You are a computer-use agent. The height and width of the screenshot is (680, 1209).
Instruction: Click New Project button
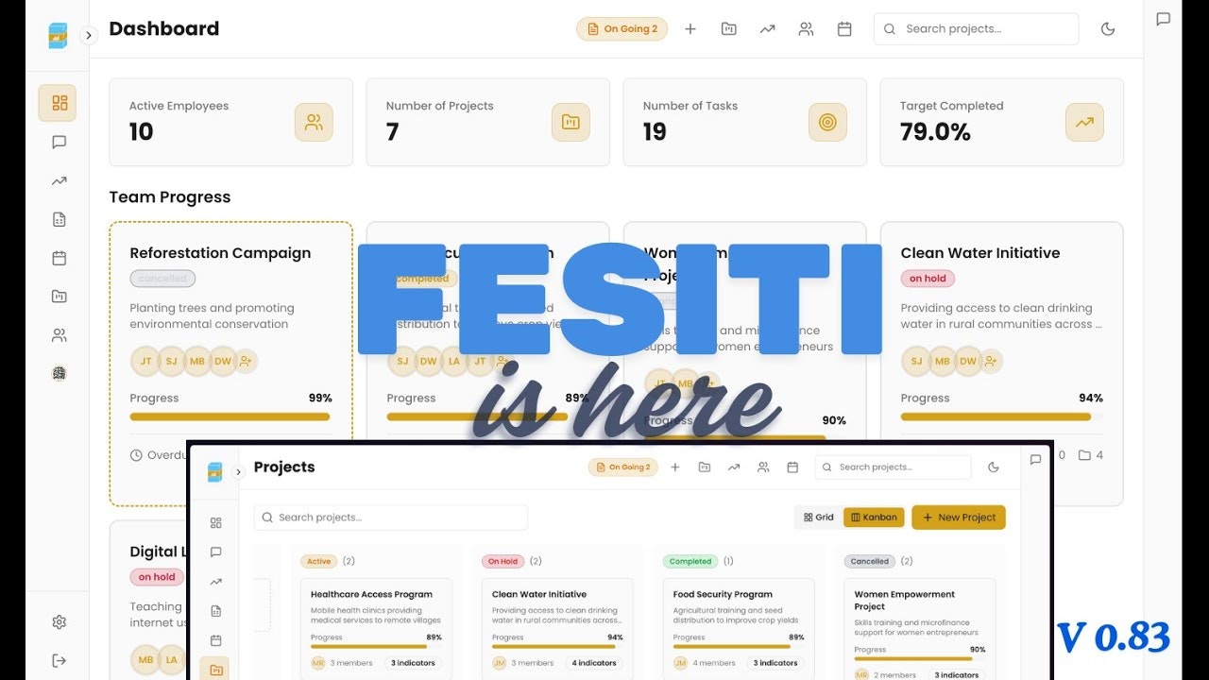(x=959, y=518)
